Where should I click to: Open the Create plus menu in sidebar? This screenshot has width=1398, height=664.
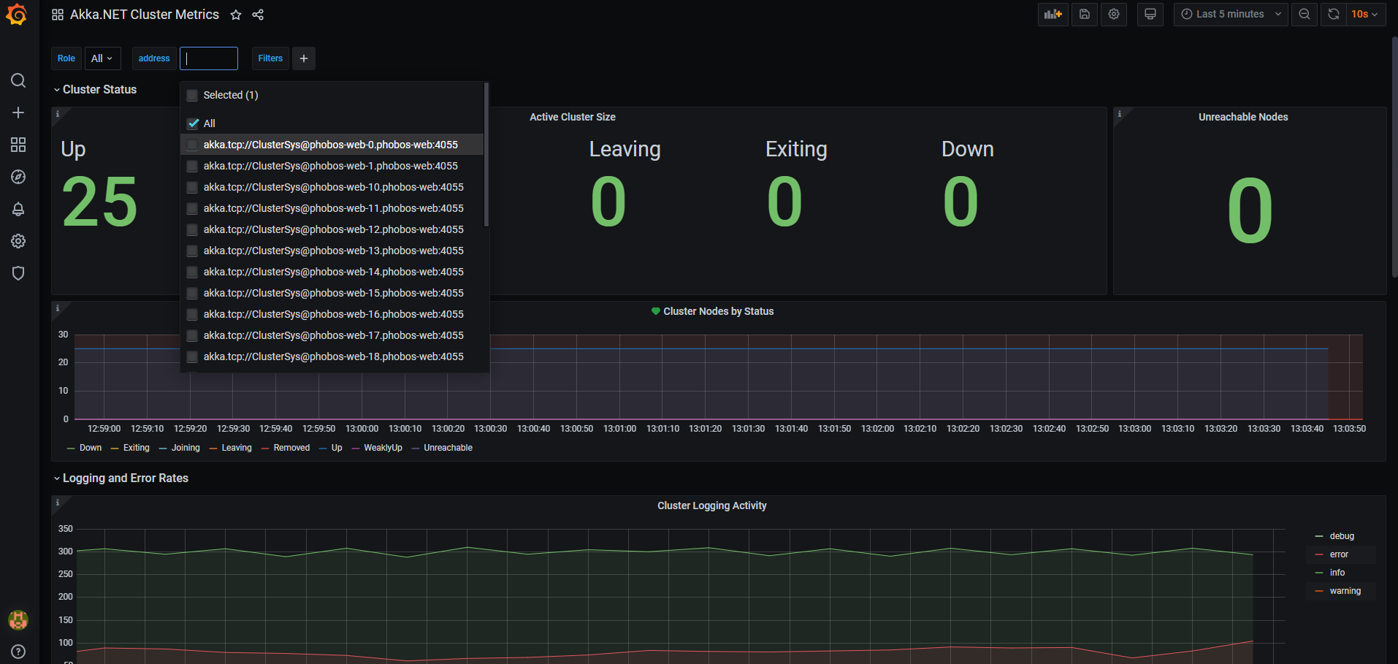pyautogui.click(x=18, y=112)
